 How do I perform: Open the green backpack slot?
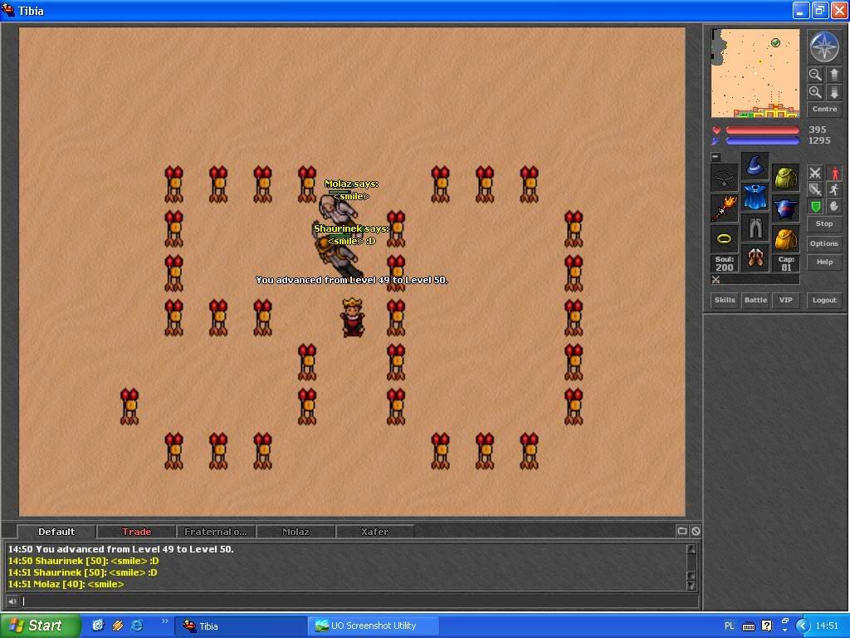786,178
